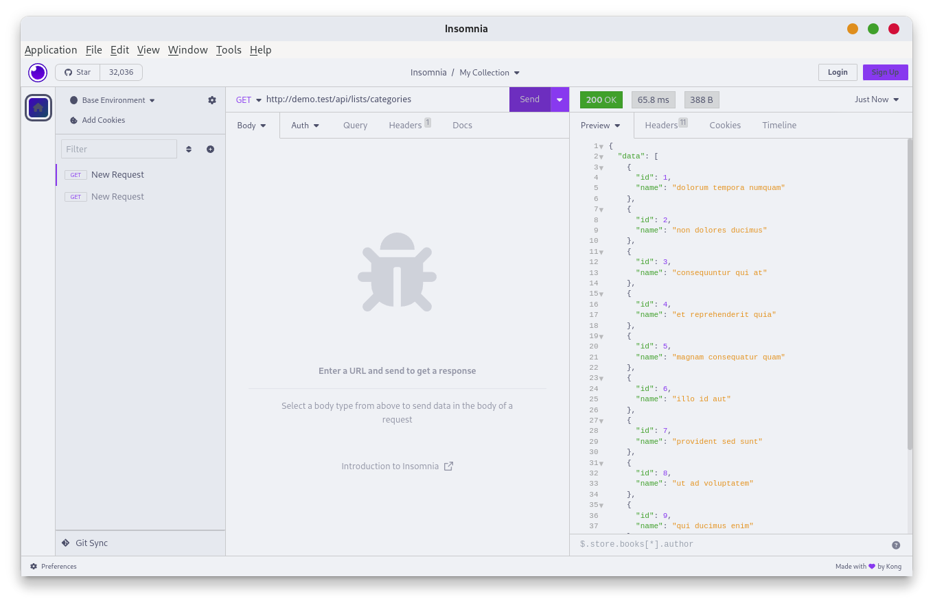Click the Sign Up button

click(885, 72)
